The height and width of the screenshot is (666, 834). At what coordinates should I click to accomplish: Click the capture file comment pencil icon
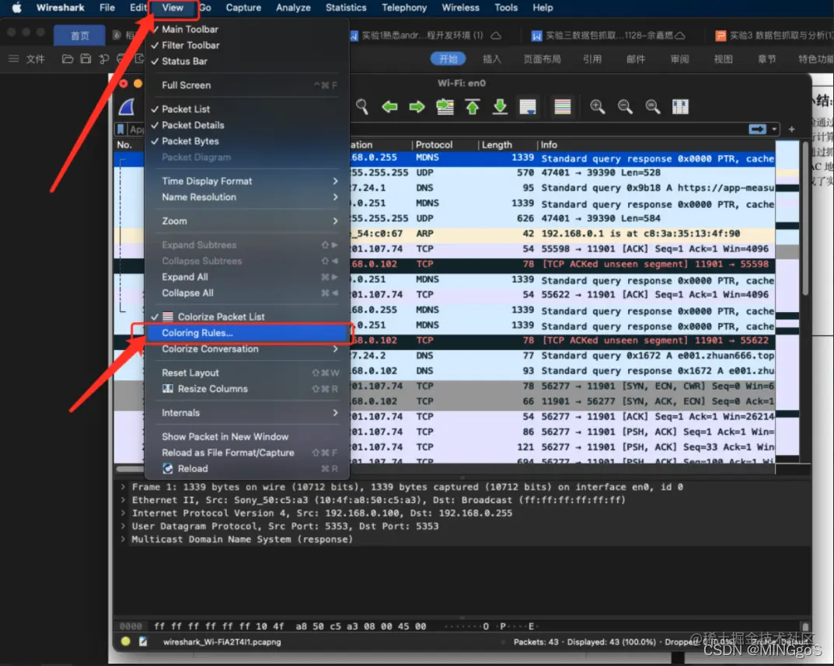point(143,642)
